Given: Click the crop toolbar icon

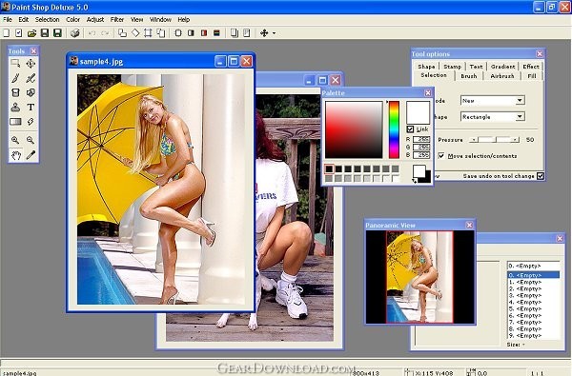Looking at the screenshot, I should pos(148,33).
